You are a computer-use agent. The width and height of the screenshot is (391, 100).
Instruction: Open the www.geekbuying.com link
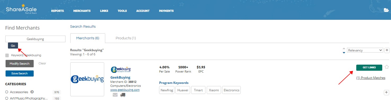tap(125, 90)
